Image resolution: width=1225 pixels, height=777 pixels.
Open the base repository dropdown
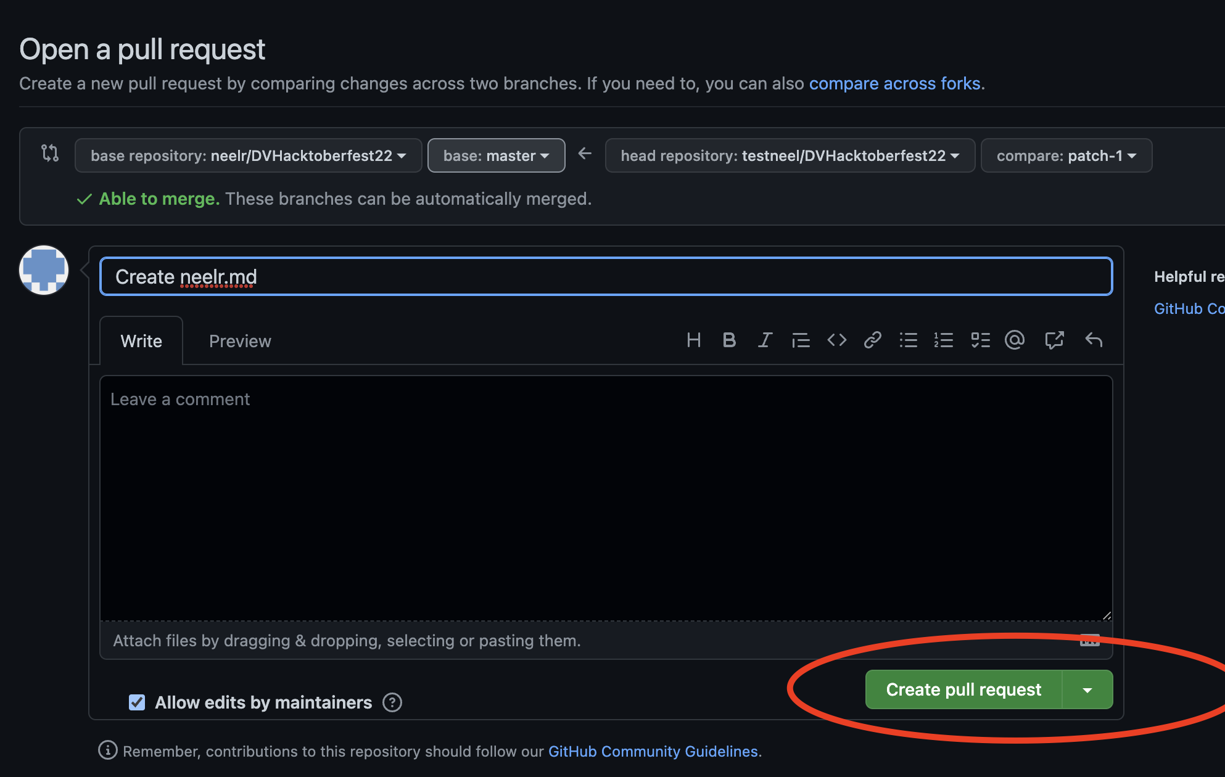(249, 155)
